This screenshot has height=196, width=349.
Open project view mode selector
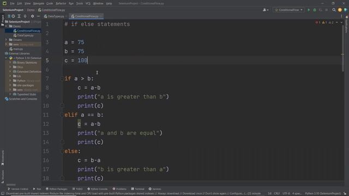[9, 16]
